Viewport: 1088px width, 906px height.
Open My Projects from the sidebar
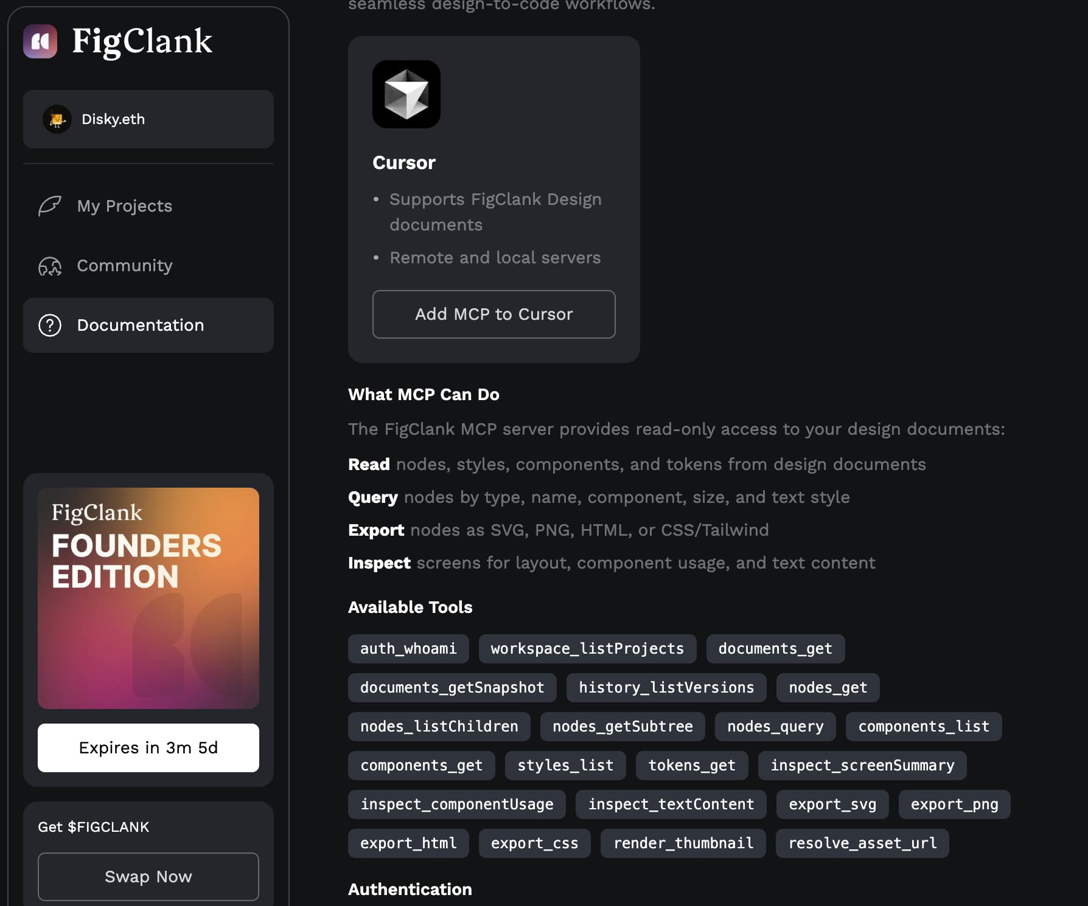124,206
